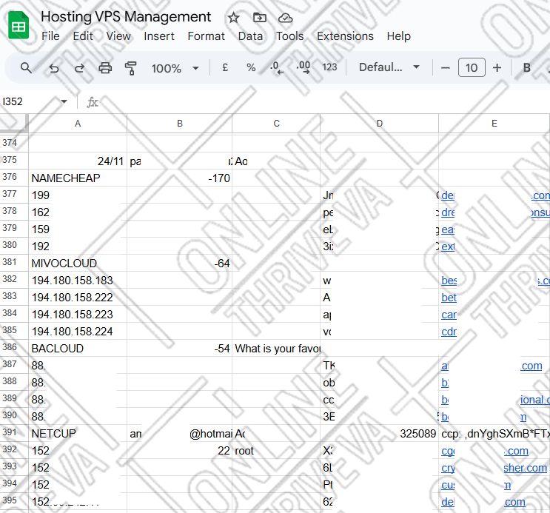Click the NETCUP cell
Screen dimensions: 550x513
pyautogui.click(x=78, y=434)
